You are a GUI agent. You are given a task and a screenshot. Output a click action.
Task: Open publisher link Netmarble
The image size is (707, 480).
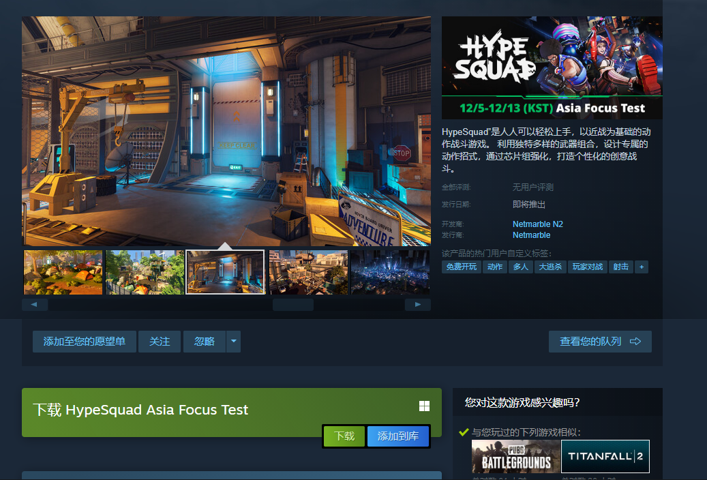pyautogui.click(x=531, y=235)
